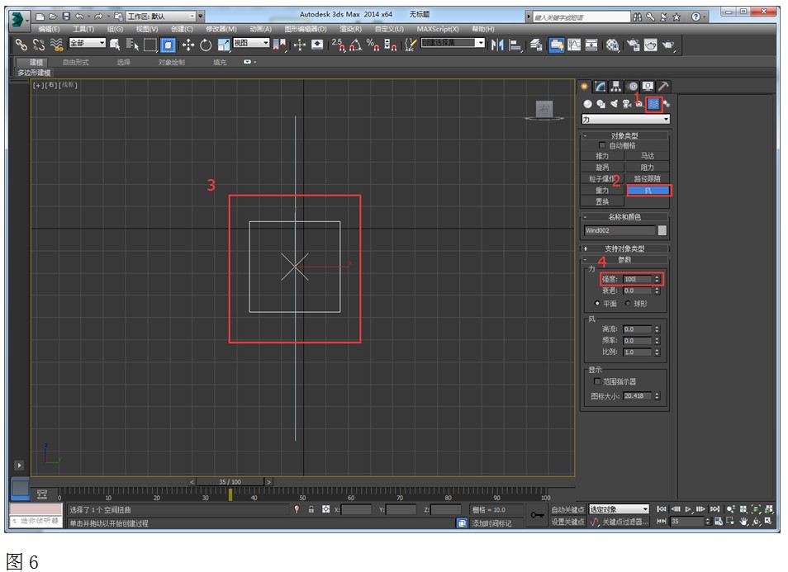Toggle Spinner Snap
Image resolution: width=788 pixels, height=572 pixels.
click(x=390, y=45)
